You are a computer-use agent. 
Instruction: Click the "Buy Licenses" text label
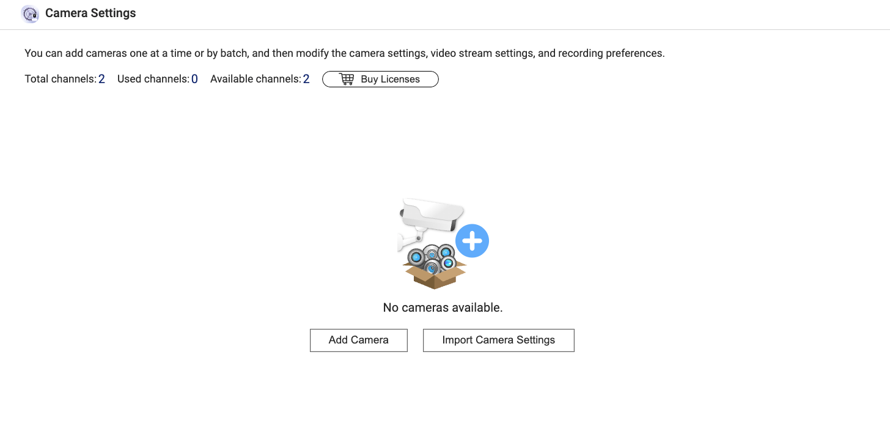tap(390, 79)
